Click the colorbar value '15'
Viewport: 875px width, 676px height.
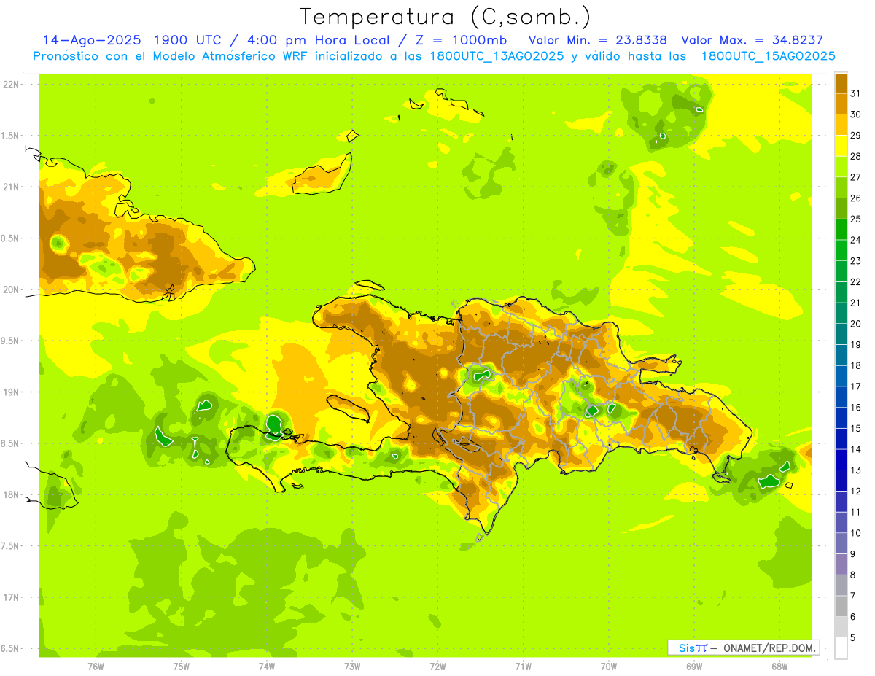pos(856,428)
